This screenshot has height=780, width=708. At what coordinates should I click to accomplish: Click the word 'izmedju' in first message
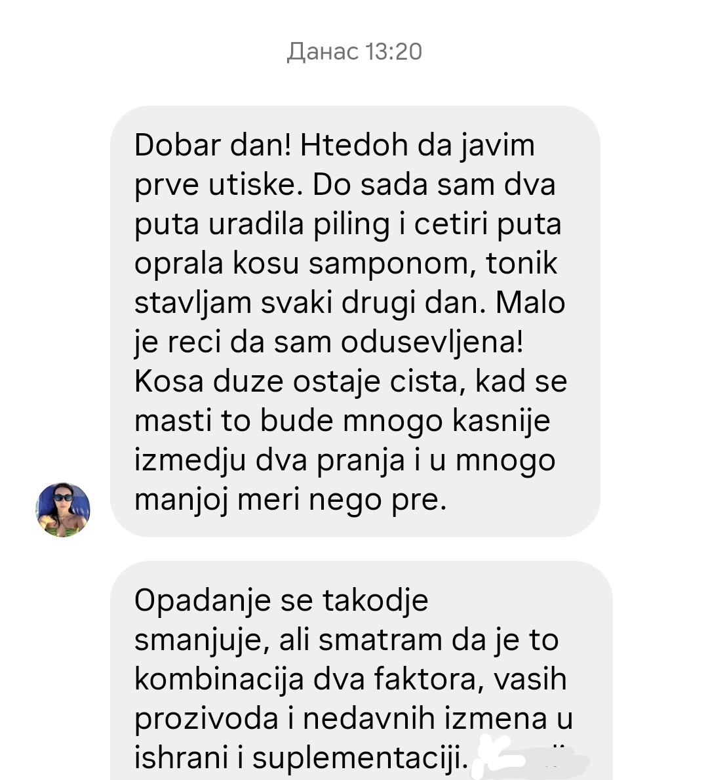point(190,461)
